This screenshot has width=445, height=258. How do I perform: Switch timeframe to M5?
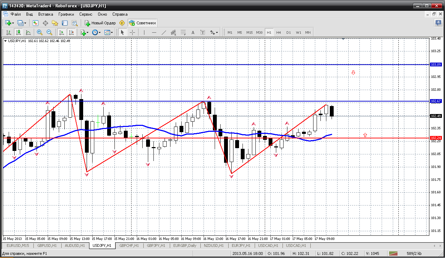(240, 32)
